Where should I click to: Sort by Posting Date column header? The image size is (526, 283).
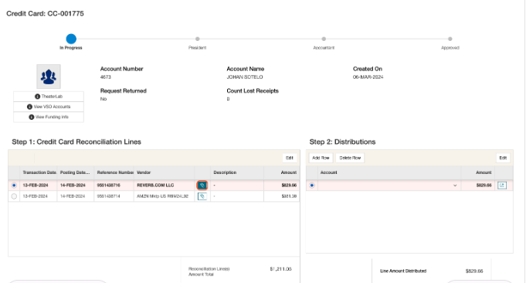pyautogui.click(x=75, y=172)
